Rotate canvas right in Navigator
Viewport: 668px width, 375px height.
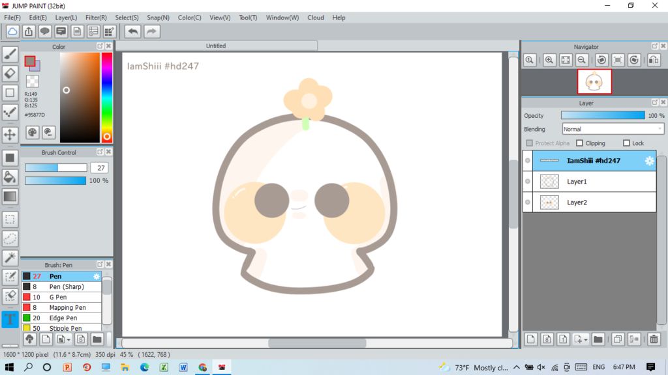point(634,60)
